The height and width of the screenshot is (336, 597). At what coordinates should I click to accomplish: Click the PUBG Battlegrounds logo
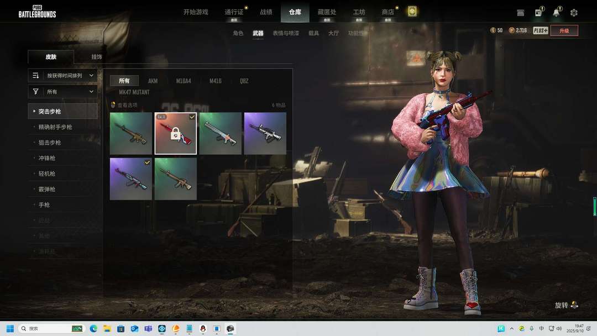37,12
